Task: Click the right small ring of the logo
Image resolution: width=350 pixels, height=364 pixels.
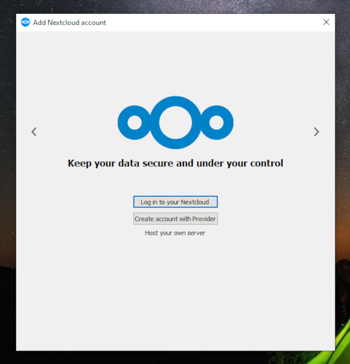Action: pyautogui.click(x=217, y=123)
